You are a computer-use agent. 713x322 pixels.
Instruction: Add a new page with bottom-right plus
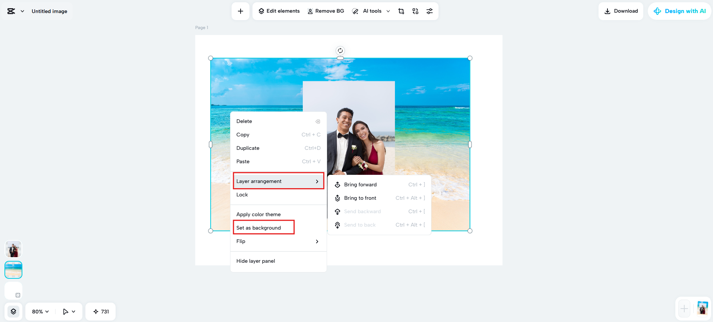[684, 309]
